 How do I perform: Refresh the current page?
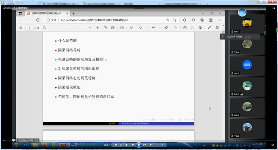pos(38,20)
